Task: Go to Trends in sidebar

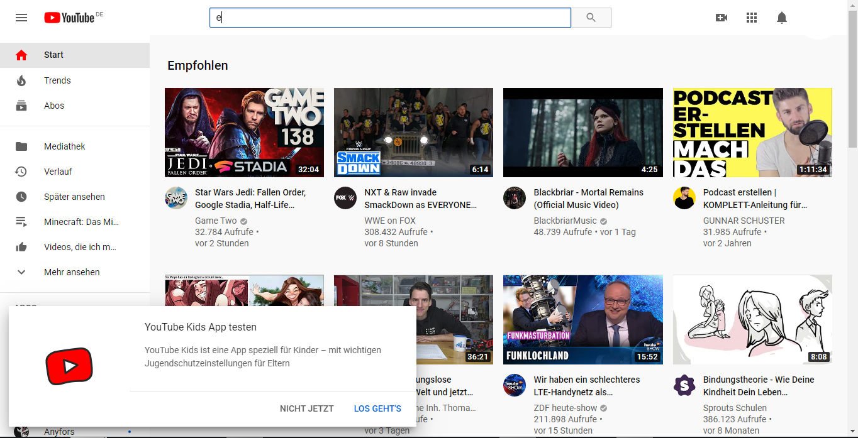Action: (x=57, y=80)
